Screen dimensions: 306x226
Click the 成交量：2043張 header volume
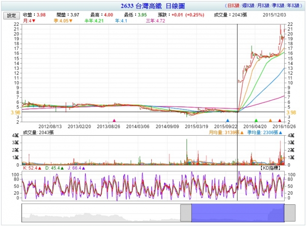(230, 15)
